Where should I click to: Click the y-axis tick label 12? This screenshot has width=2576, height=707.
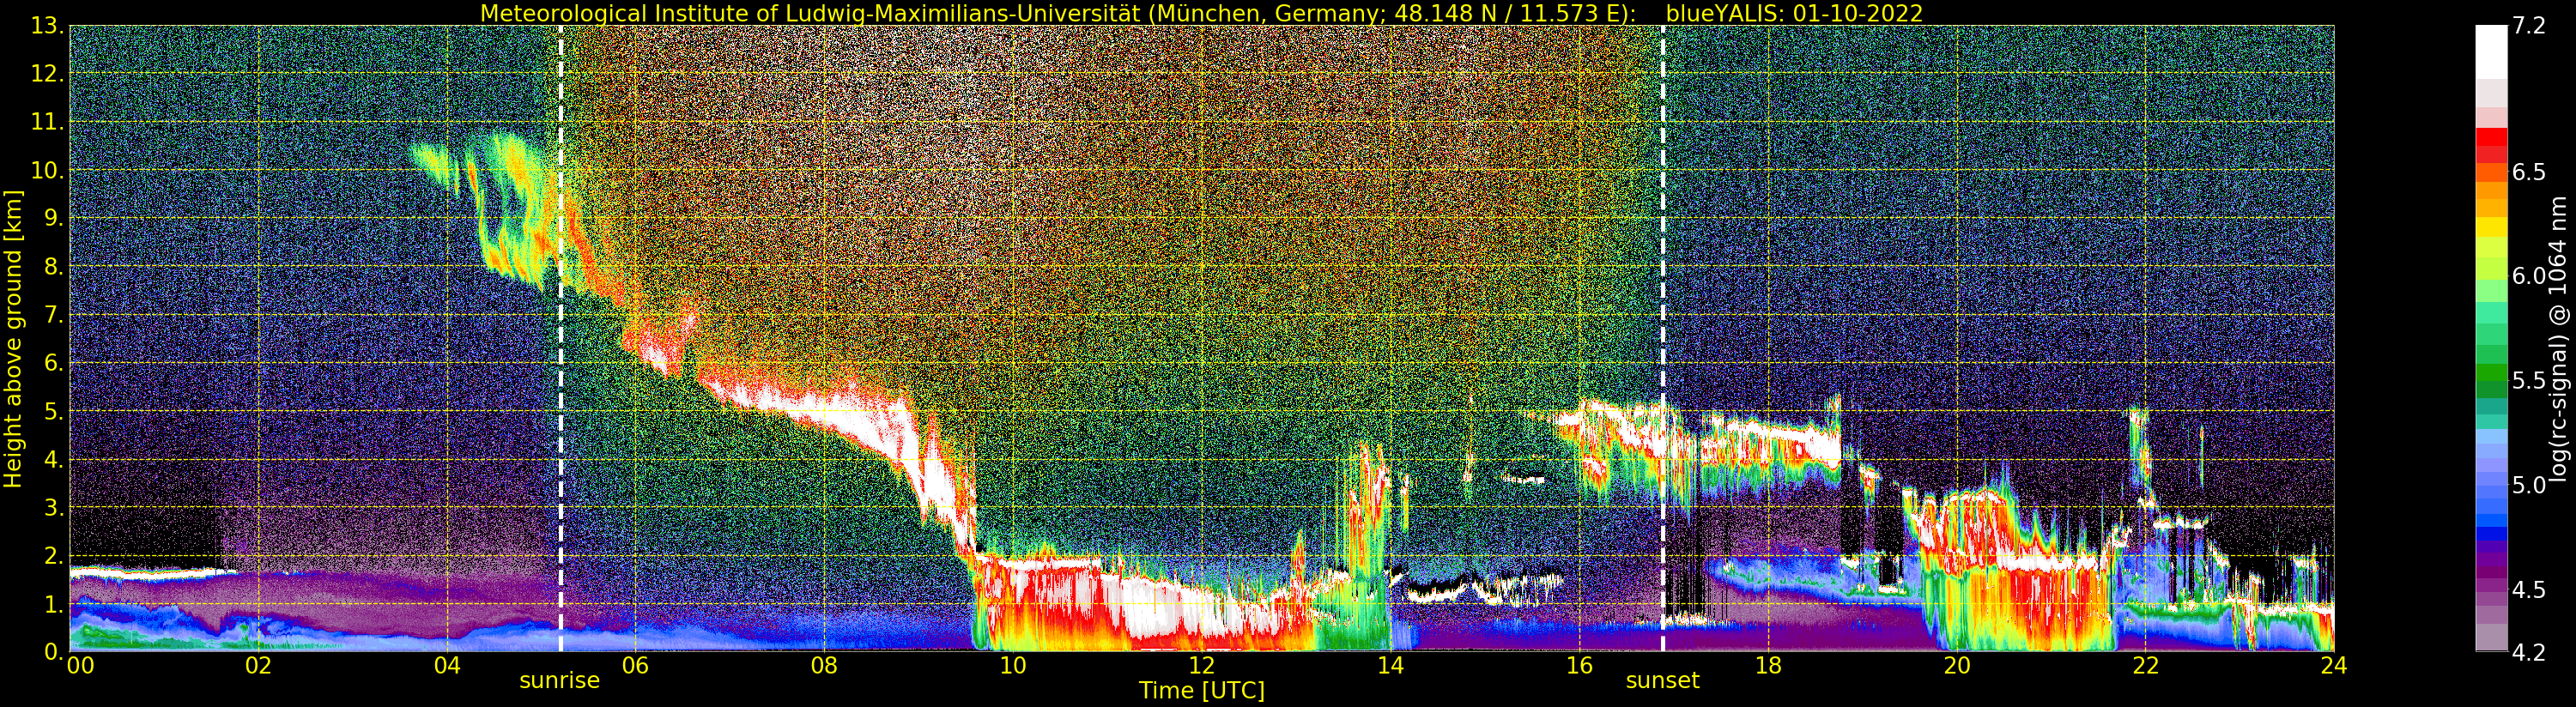(48, 74)
